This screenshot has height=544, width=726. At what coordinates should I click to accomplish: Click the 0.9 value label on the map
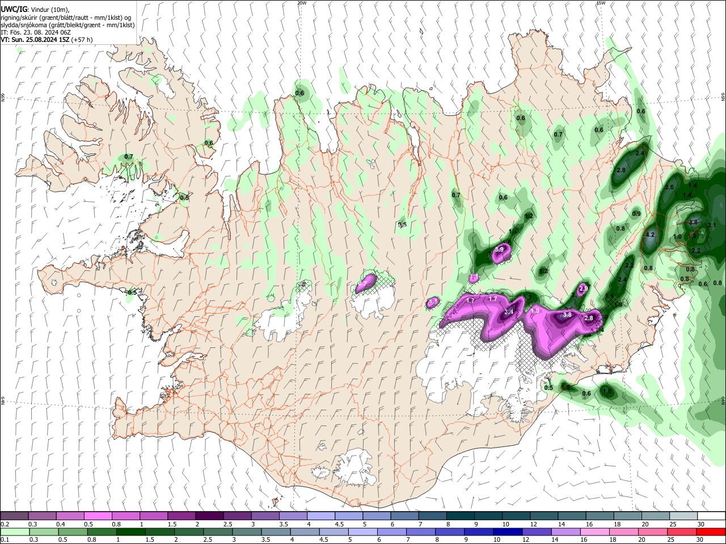(636, 214)
